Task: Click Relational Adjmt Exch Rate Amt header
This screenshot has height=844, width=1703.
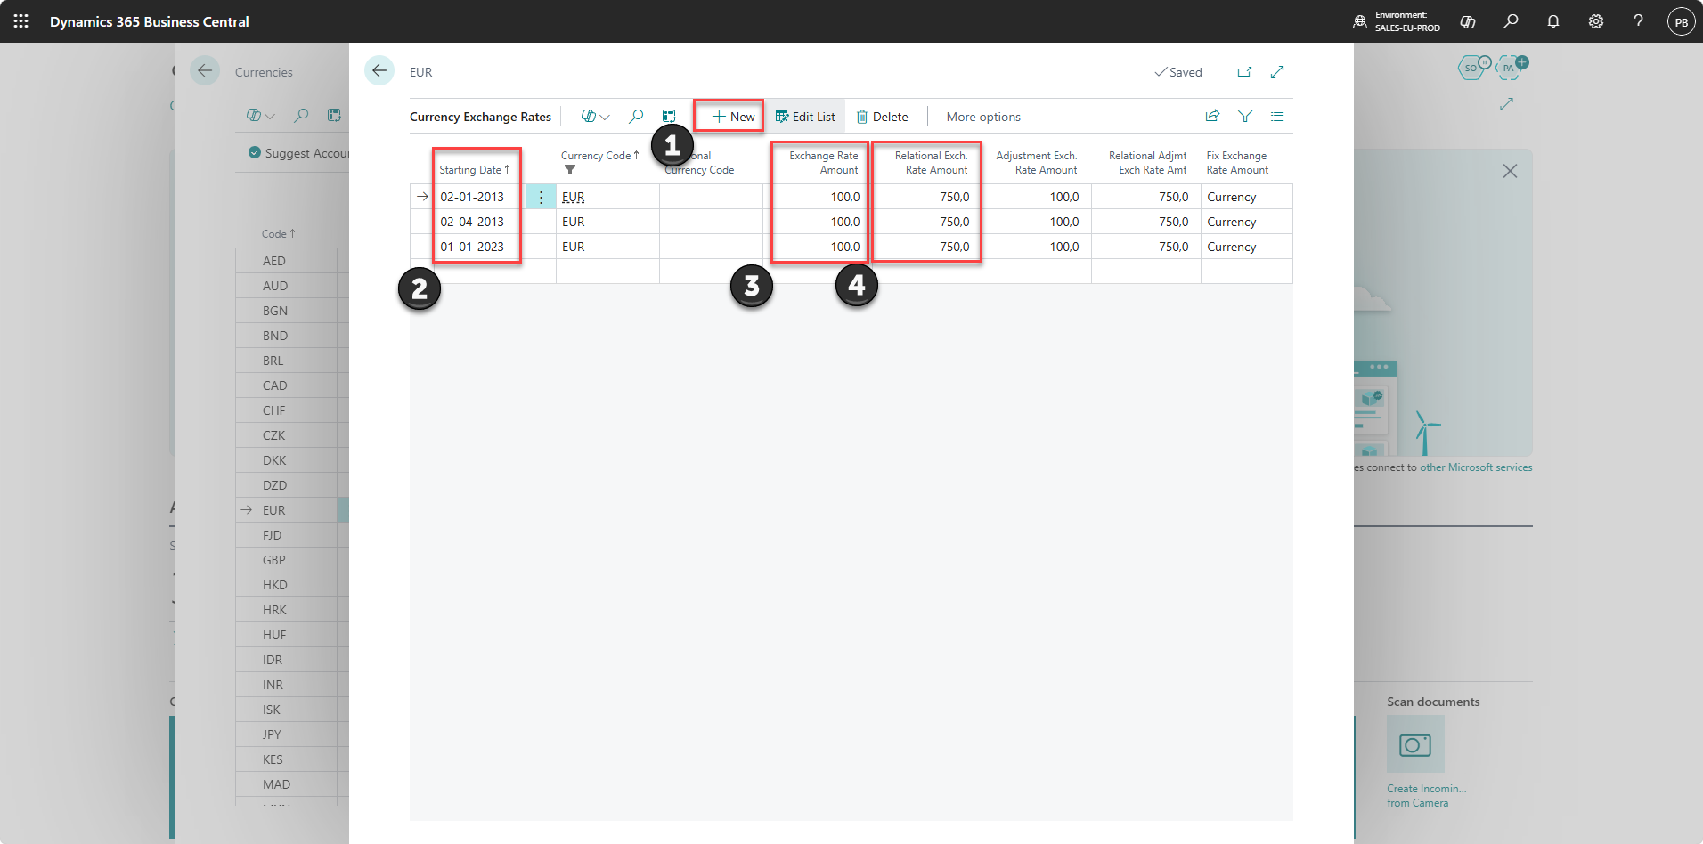Action: (1147, 163)
